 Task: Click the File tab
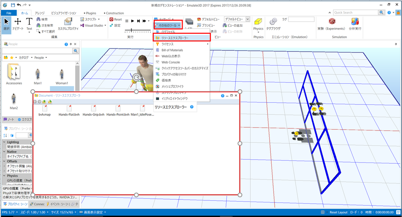point(9,13)
